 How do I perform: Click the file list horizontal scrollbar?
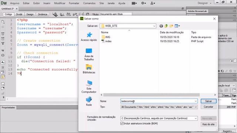pos(151,95)
